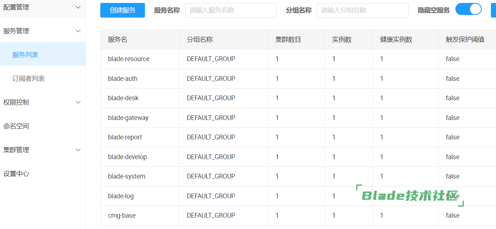
Task: Select the blade-auth service name
Action: 123,79
